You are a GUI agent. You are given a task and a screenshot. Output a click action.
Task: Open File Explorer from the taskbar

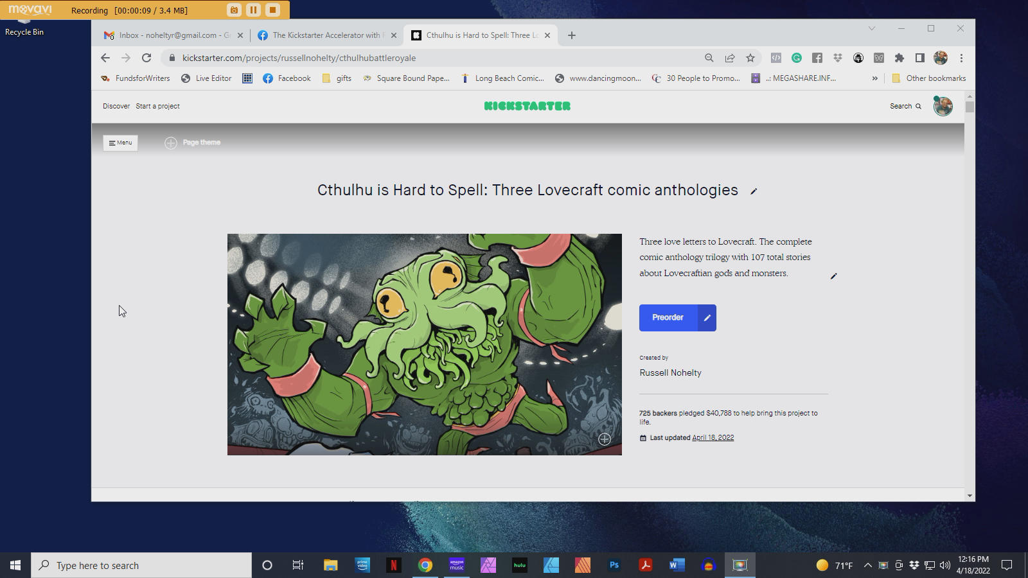330,565
